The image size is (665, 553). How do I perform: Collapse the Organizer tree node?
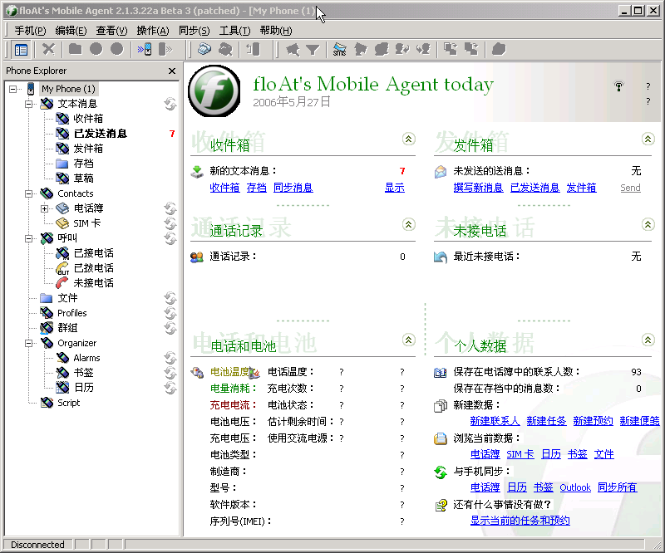(28, 343)
